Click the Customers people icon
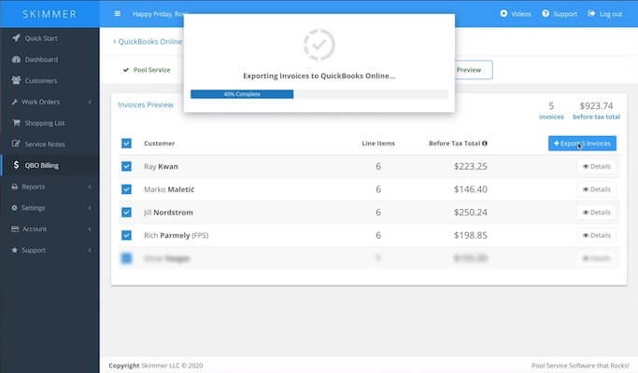The height and width of the screenshot is (373, 638). 16,80
